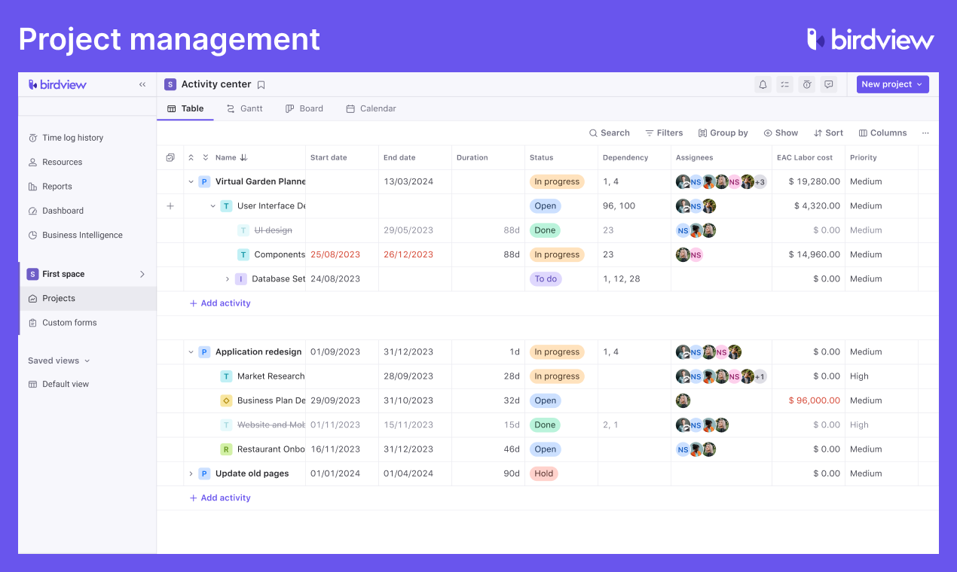Expand the Update old pages project

191,473
